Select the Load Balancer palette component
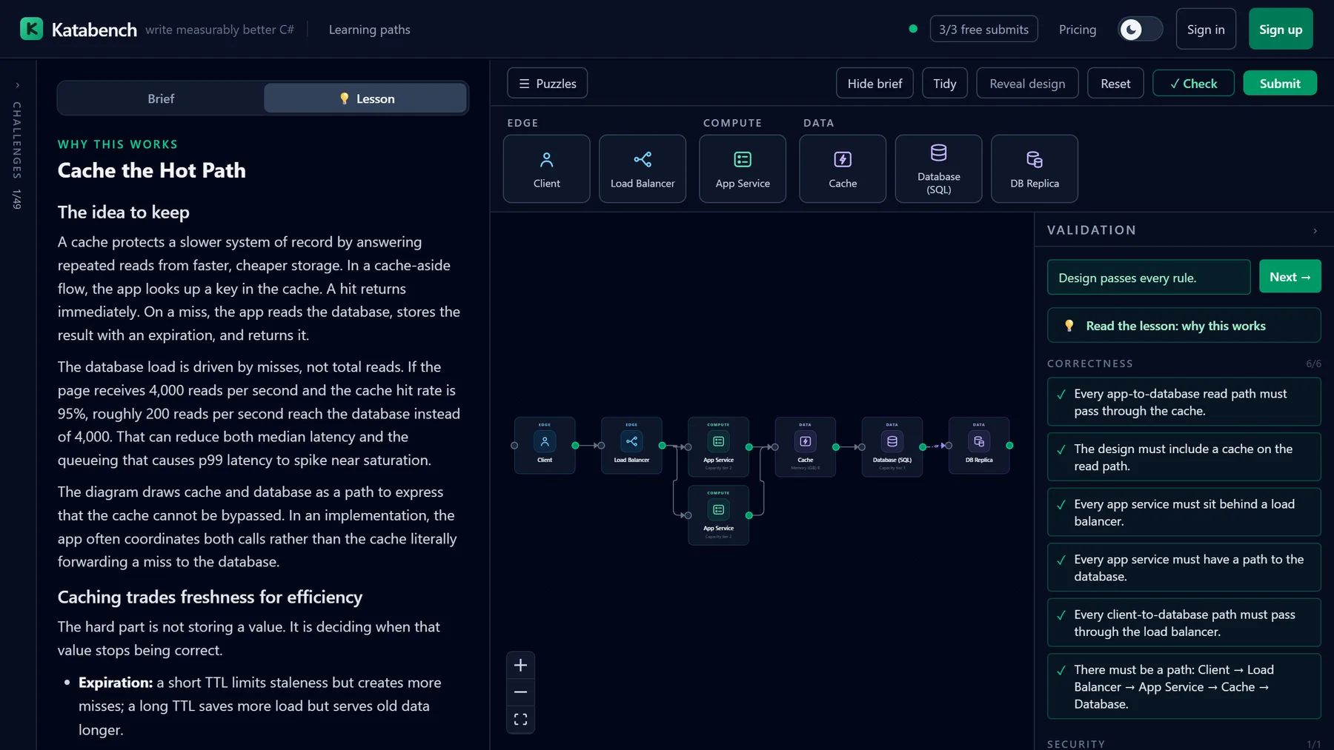Viewport: 1334px width, 750px height. pyautogui.click(x=643, y=169)
